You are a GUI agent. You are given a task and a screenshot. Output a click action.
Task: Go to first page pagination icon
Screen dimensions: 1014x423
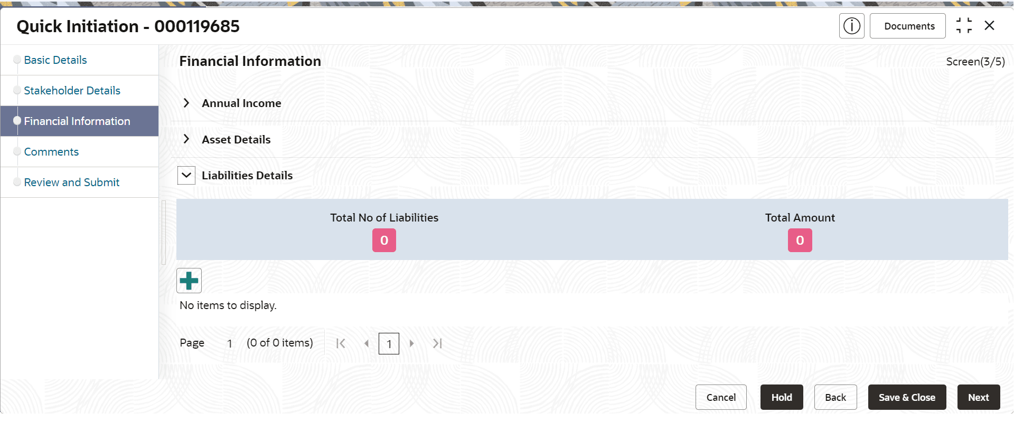point(341,344)
